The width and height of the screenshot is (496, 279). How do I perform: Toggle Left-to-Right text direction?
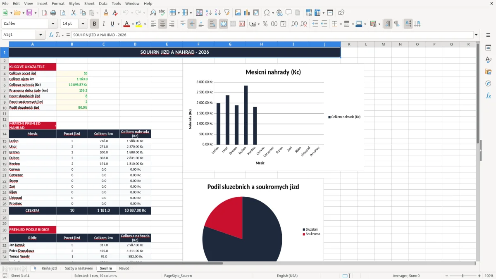coord(388,24)
